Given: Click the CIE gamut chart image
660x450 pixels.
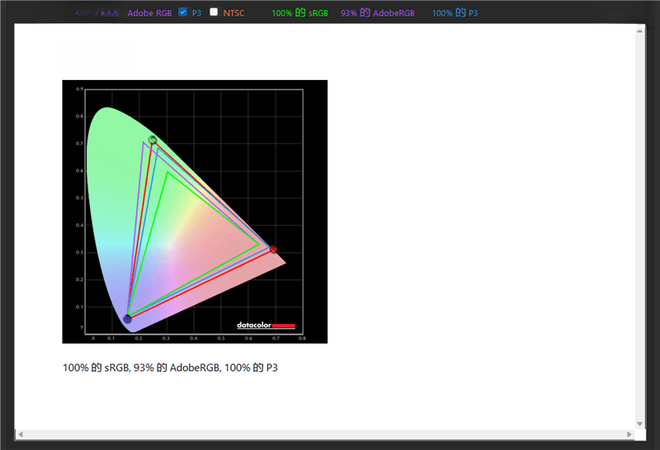Looking at the screenshot, I should (195, 212).
